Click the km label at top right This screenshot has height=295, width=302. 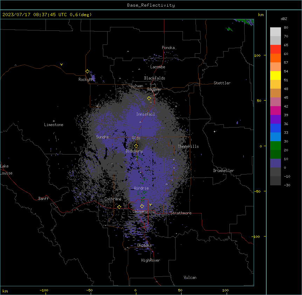(x=261, y=15)
